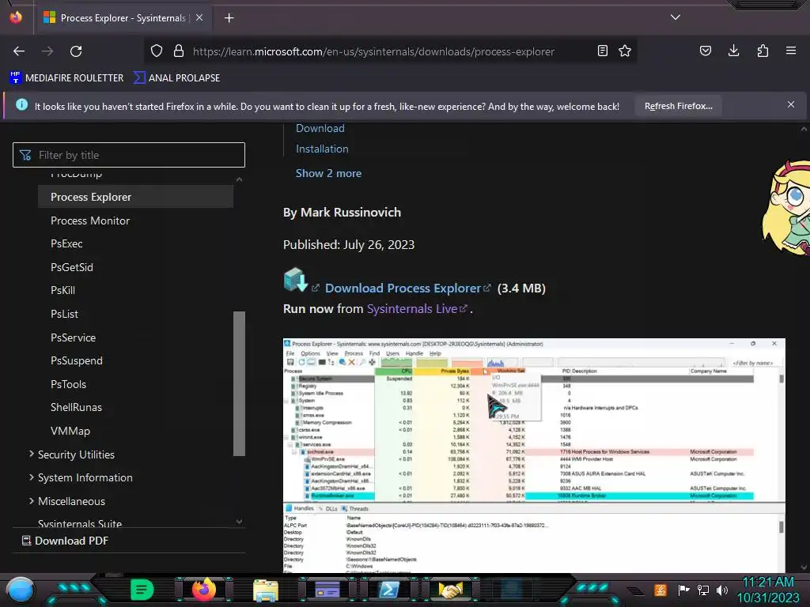Reload the page with the refresh icon
The width and height of the screenshot is (810, 607).
76,51
